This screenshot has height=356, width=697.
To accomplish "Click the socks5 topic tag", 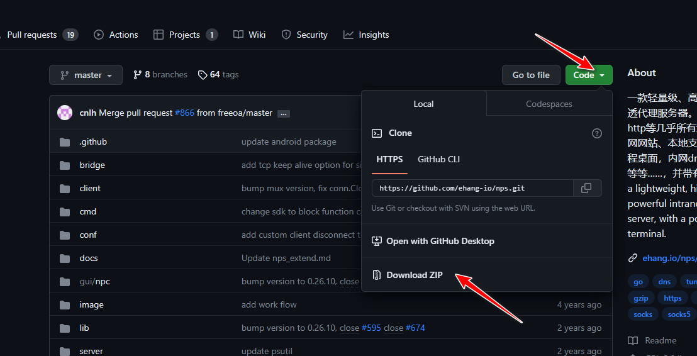I will 679,314.
